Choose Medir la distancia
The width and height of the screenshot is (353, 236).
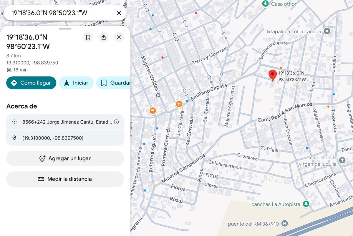(x=65, y=179)
